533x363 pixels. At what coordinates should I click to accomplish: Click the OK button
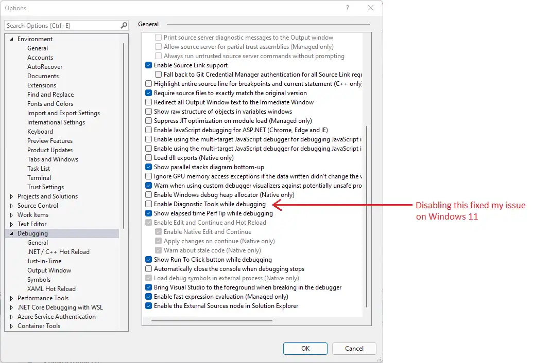coord(305,348)
